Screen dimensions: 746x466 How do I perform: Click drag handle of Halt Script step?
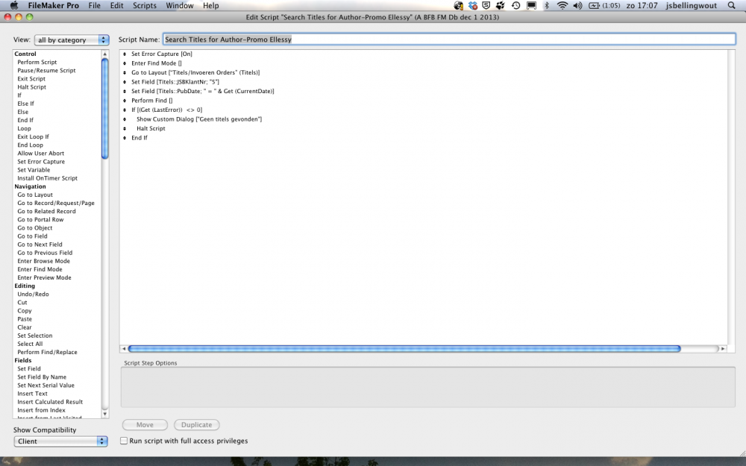[125, 128]
